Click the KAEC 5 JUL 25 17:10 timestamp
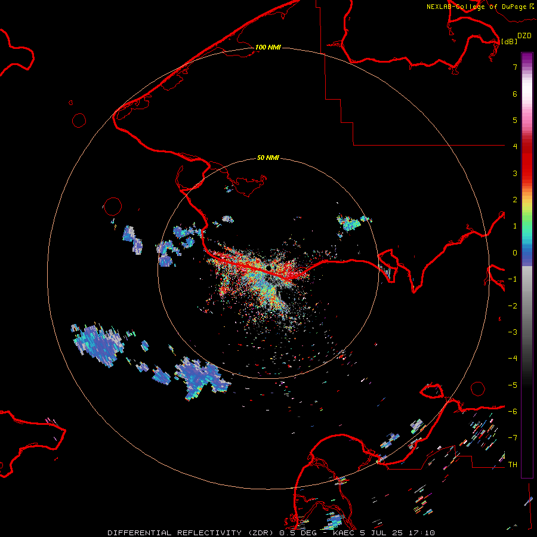The image size is (537, 537). (384, 533)
